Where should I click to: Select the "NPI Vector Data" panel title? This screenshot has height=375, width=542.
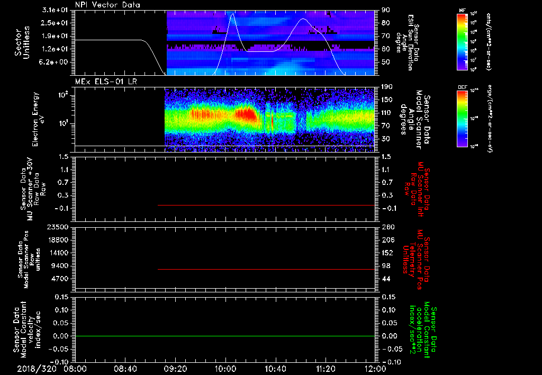tap(107, 5)
